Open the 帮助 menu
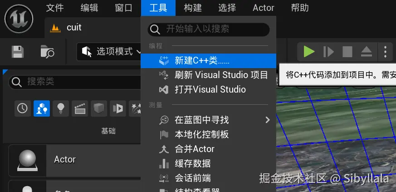The height and width of the screenshot is (192, 396). coord(300,8)
